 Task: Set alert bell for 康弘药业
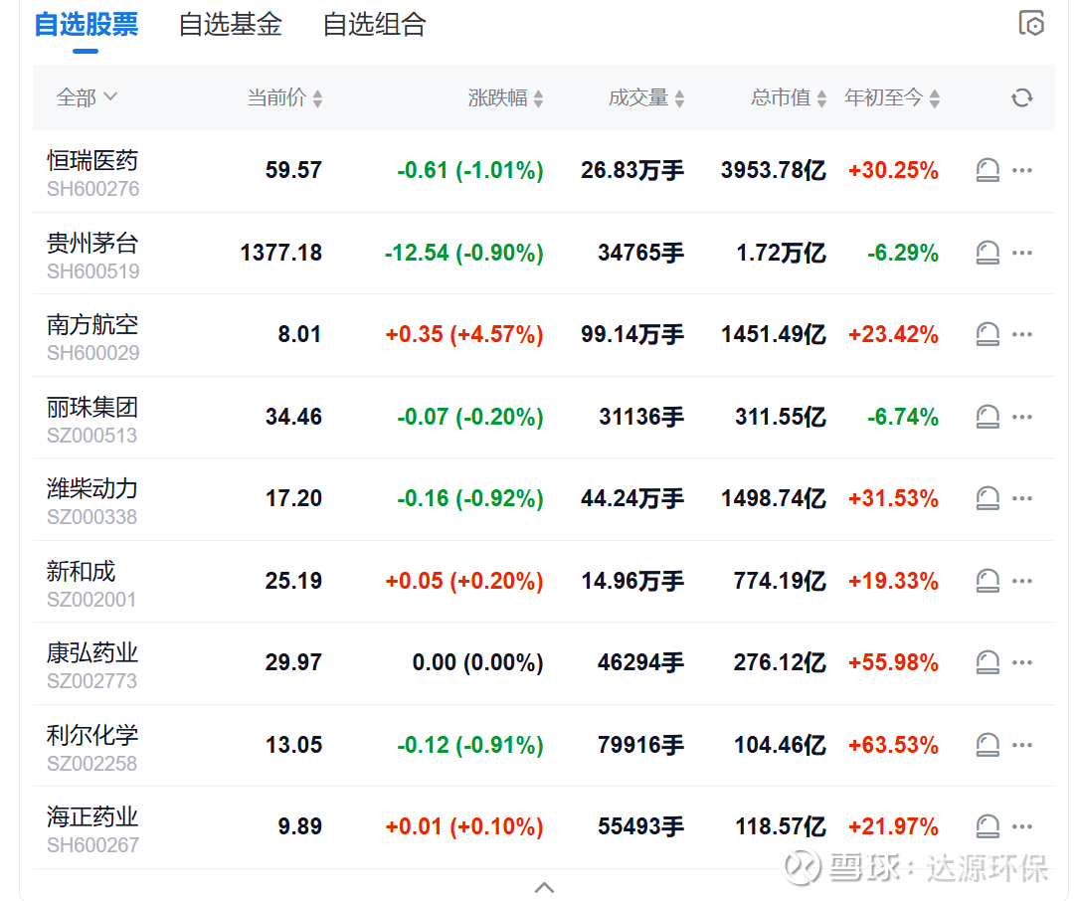[x=988, y=662]
